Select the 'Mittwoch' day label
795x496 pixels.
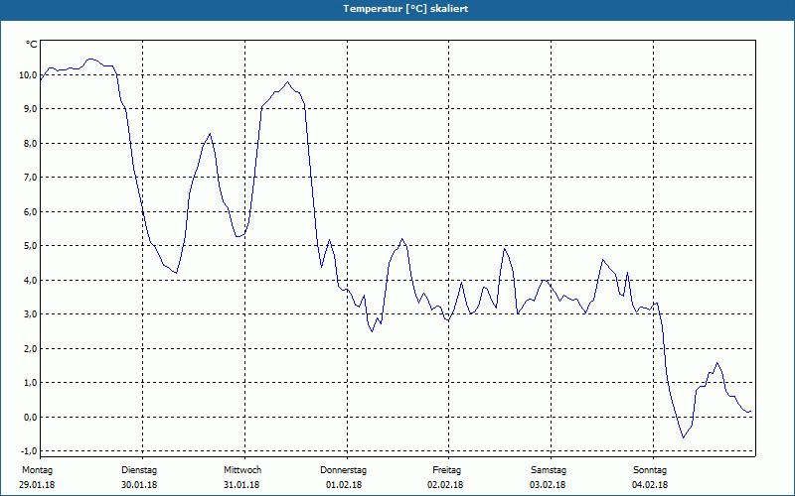point(242,470)
